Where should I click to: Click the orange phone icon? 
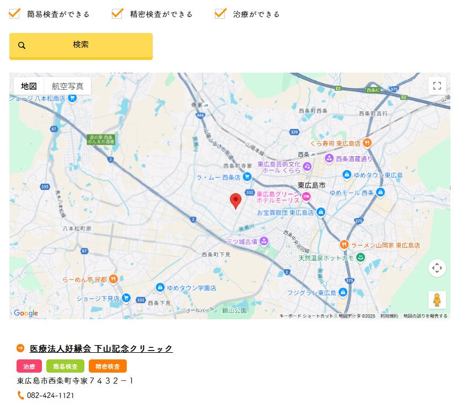coord(20,395)
